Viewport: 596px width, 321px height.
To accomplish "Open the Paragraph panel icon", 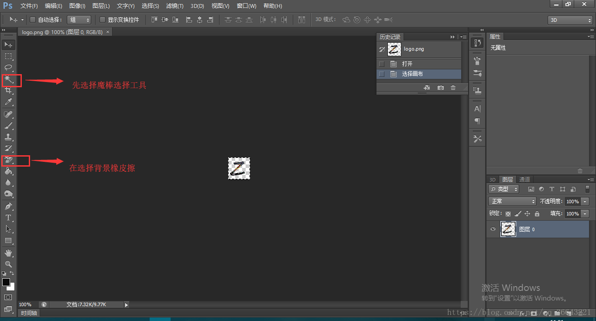I will 477,121.
